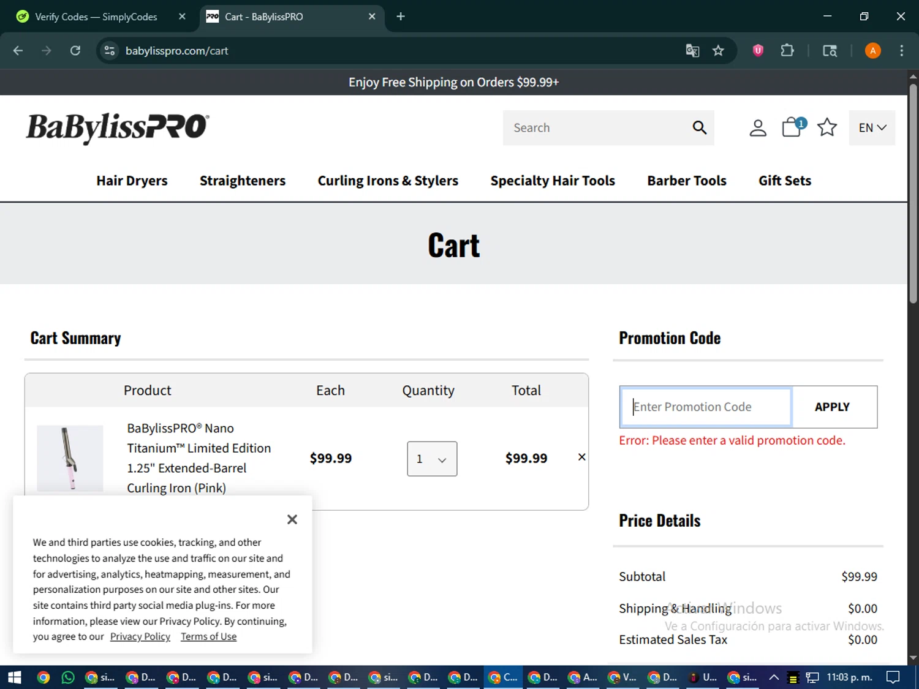Click the Price Details heading
The height and width of the screenshot is (689, 919).
pyautogui.click(x=660, y=521)
